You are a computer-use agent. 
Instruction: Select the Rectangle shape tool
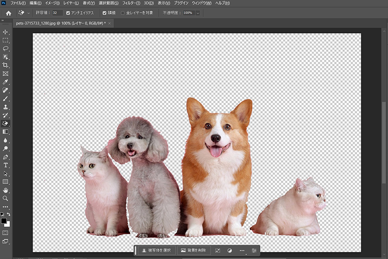5,182
